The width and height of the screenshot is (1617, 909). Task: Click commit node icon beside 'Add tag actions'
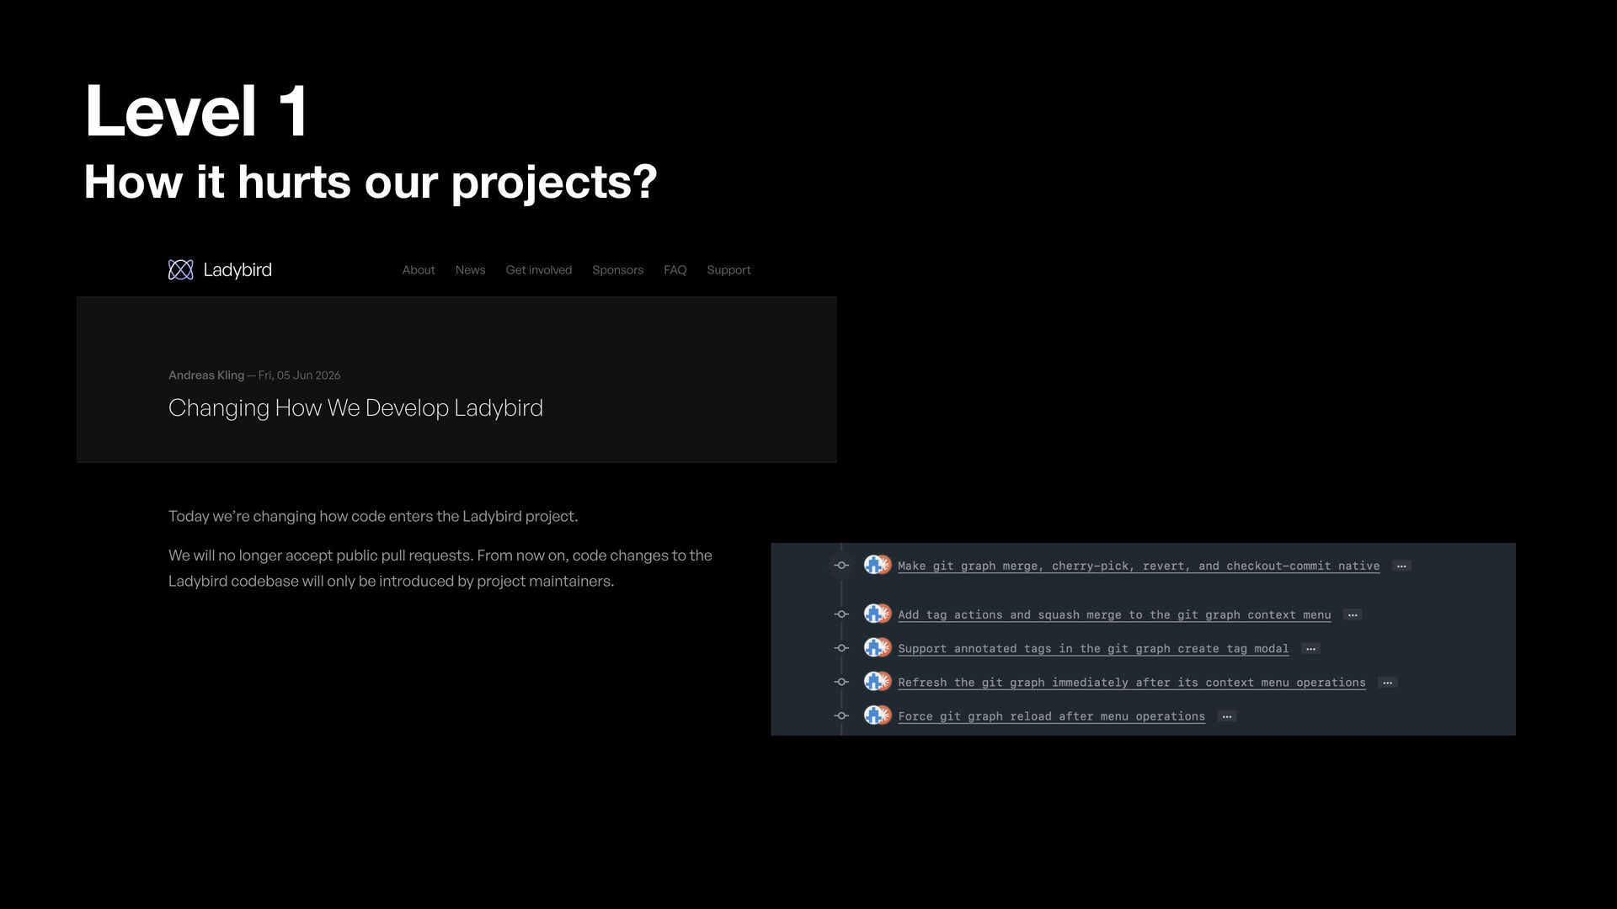point(841,614)
